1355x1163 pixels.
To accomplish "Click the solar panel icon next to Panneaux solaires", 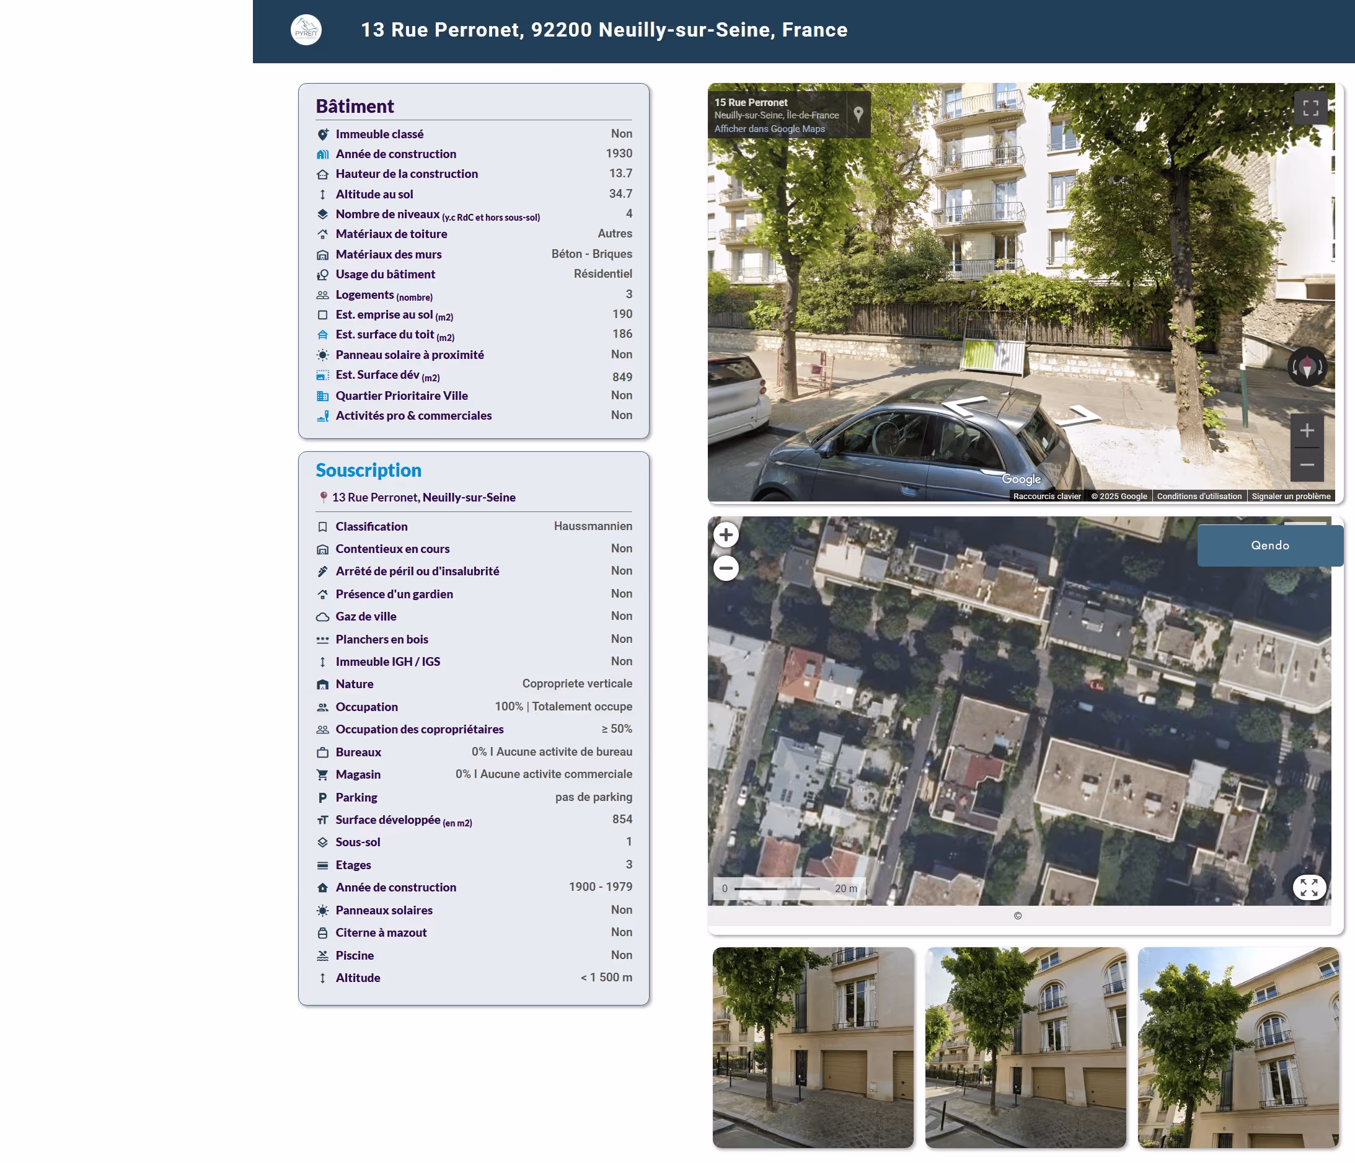I will pyautogui.click(x=322, y=910).
